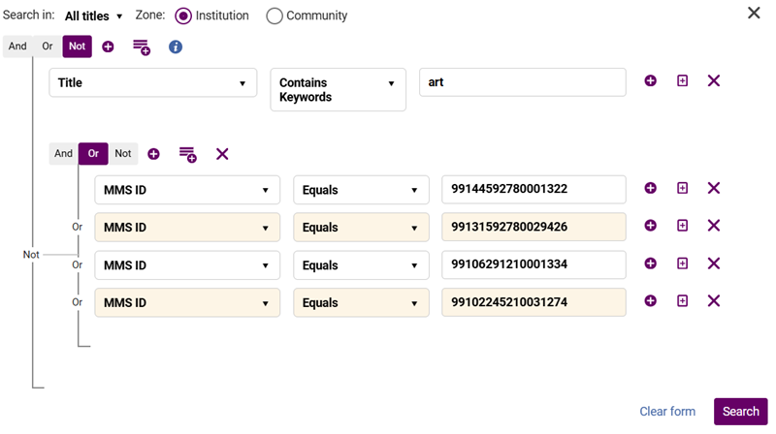Click the Search button
This screenshot has height=434, width=776.
pyautogui.click(x=740, y=412)
